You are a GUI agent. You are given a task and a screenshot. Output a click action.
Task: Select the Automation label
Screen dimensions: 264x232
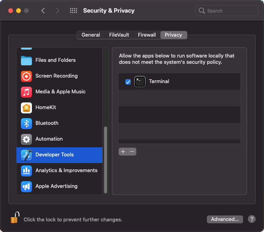[49, 139]
